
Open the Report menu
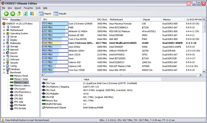(18, 8)
